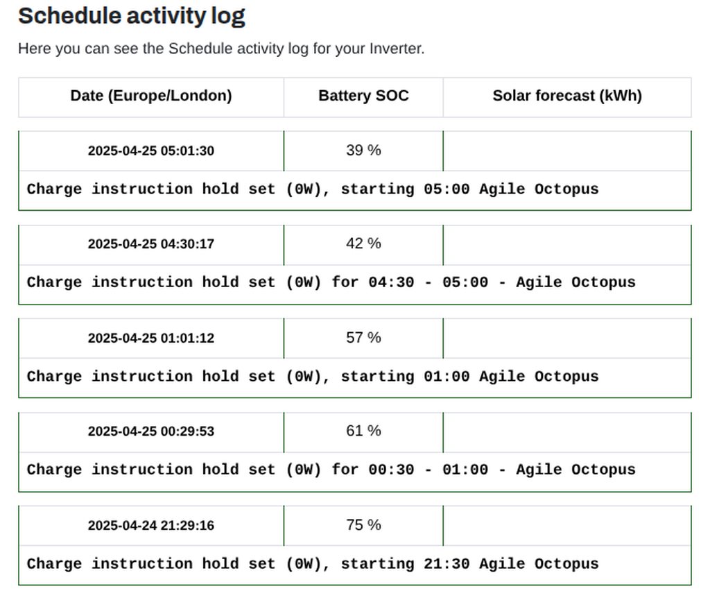Click the "Schedule activity log" page heading
This screenshot has height=591, width=710.
pyautogui.click(x=132, y=16)
